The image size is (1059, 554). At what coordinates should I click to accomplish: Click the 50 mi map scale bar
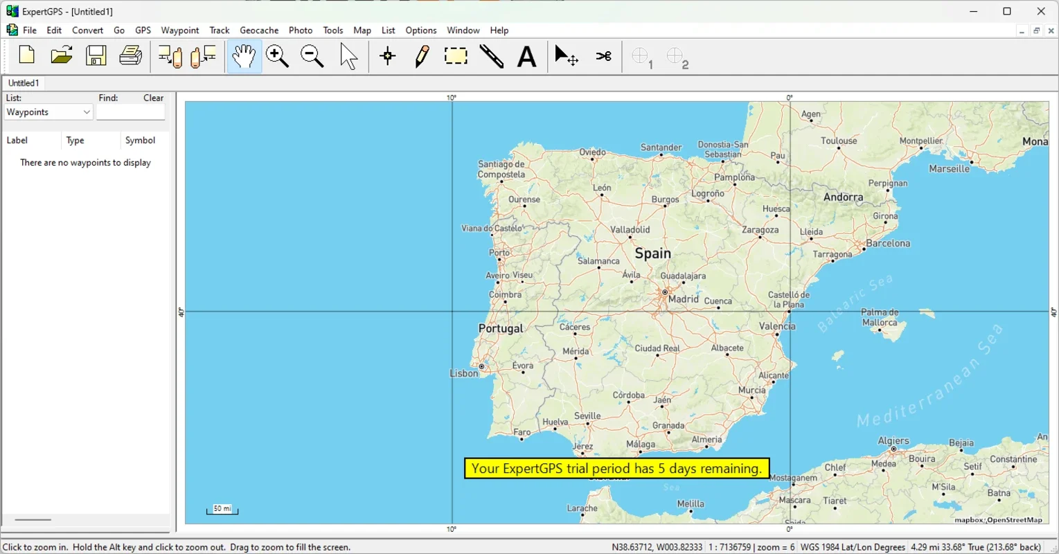pos(222,510)
